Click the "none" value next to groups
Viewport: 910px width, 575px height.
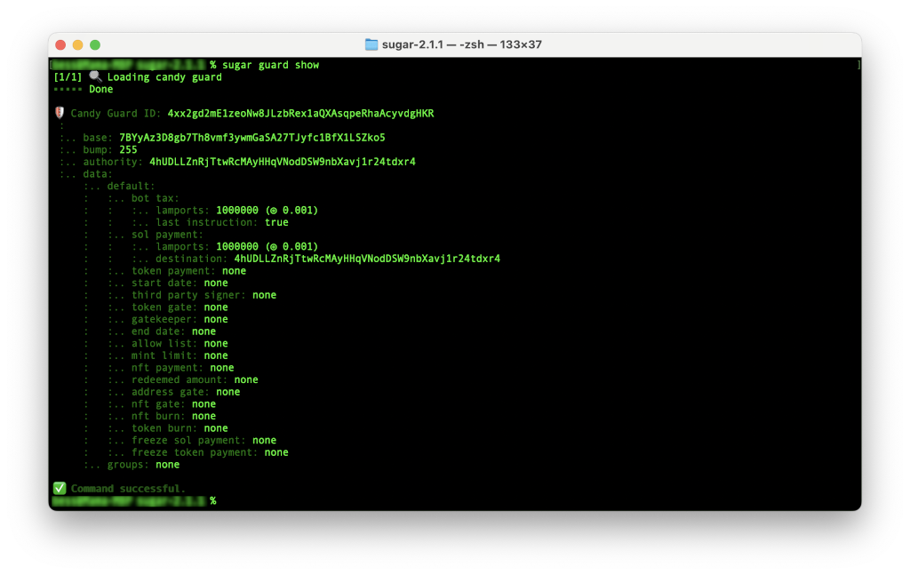tap(168, 465)
